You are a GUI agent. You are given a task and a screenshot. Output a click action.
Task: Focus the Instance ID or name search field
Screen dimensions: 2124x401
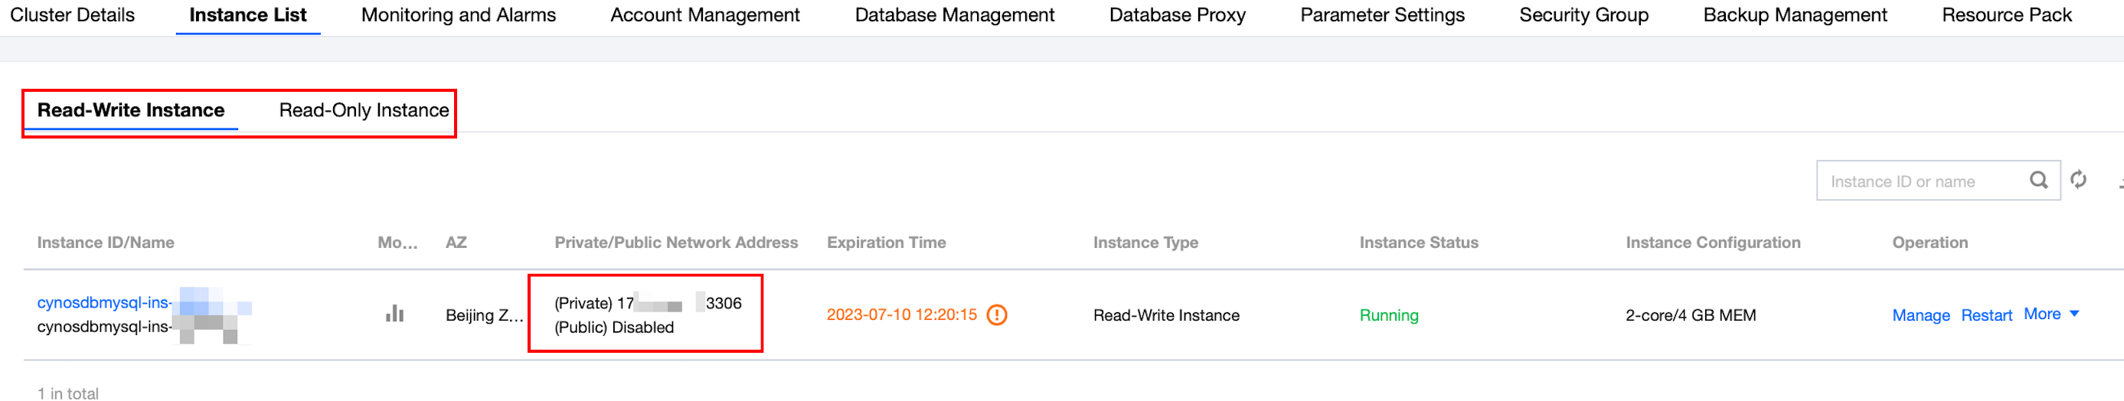[1921, 181]
